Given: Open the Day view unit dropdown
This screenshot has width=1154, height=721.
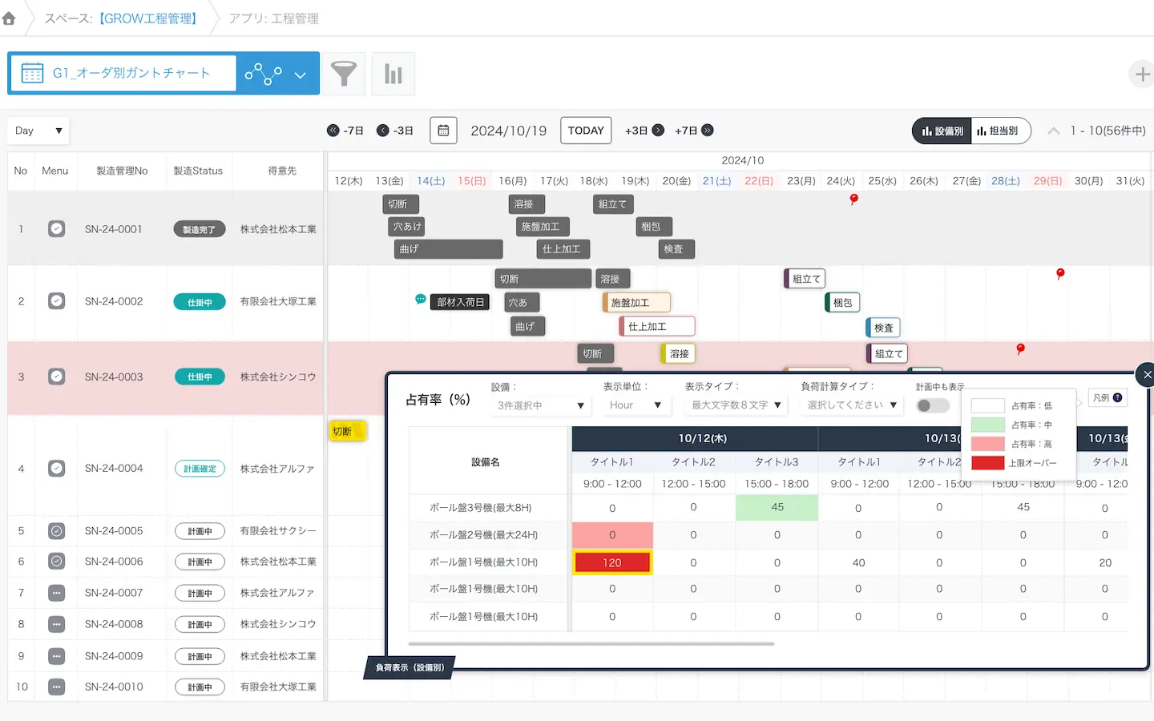Looking at the screenshot, I should 38,131.
